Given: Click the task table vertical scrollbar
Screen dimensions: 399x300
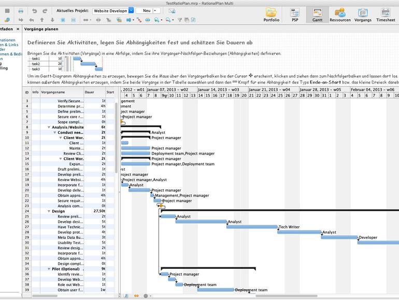Looking at the screenshot, I should click(117, 138).
